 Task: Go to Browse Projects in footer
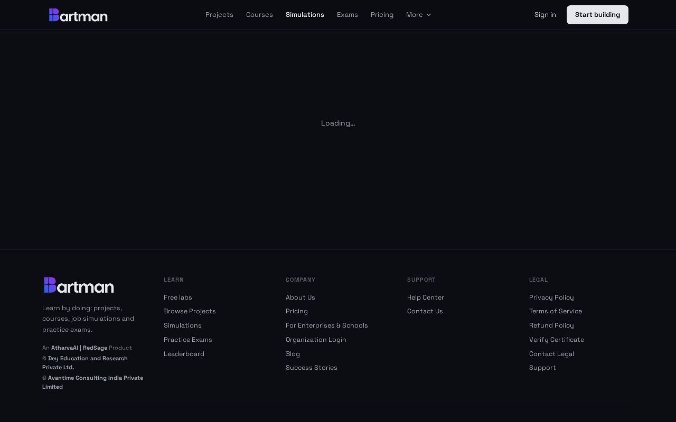pos(190,311)
